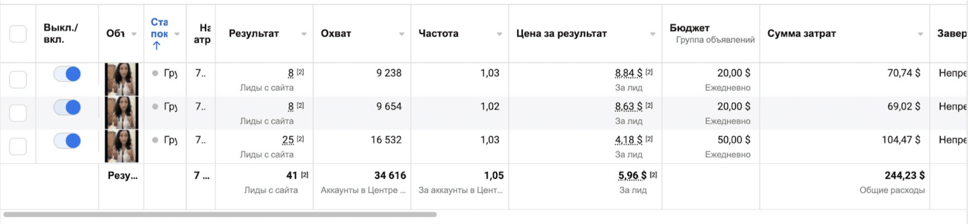This screenshot has width=970, height=224.
Task: Sort by the Бюджет column header
Action: pos(690,28)
